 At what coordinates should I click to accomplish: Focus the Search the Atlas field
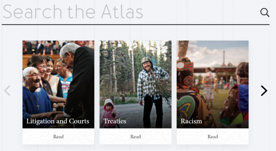point(128,13)
